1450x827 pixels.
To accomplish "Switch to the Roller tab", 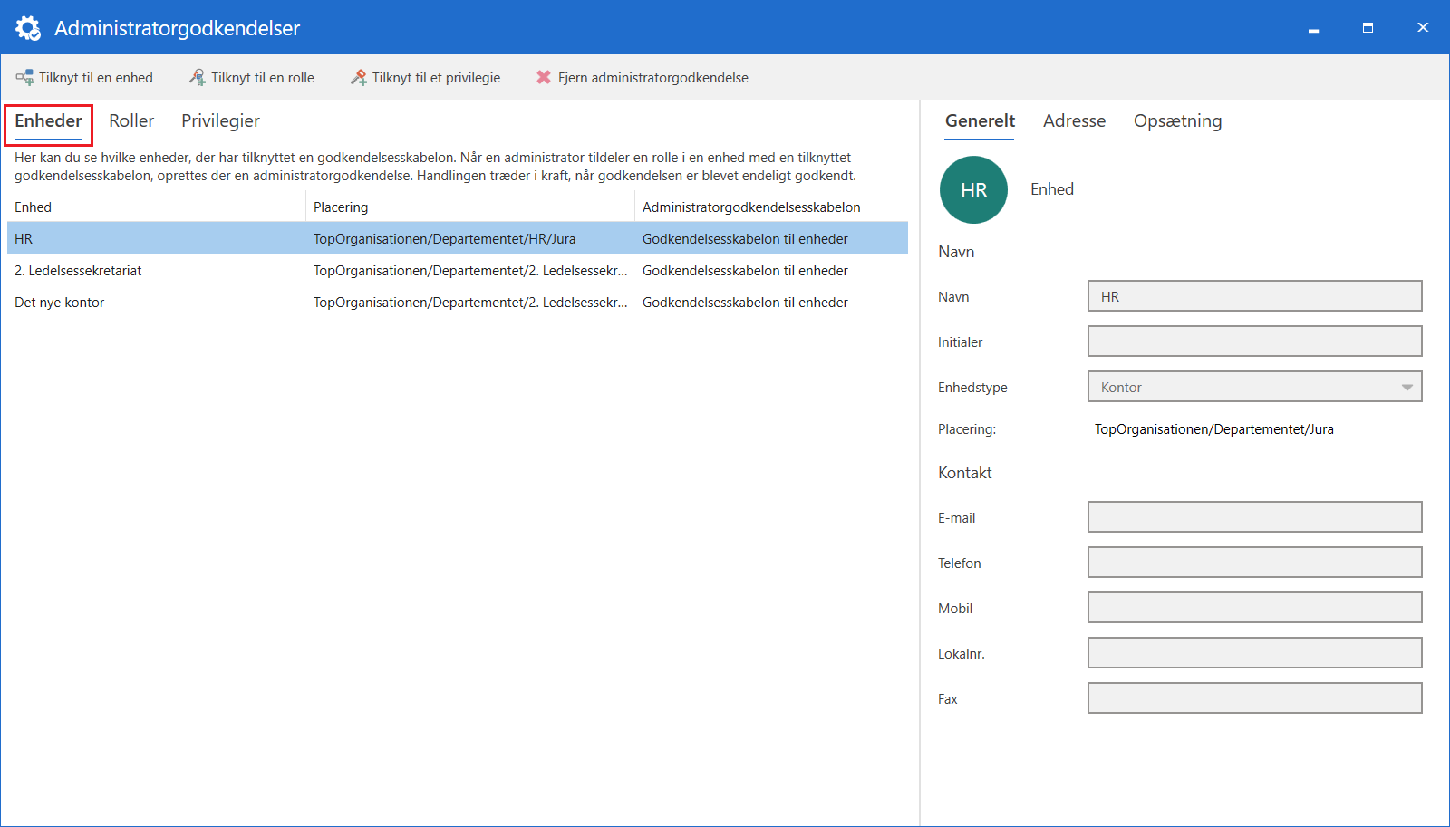I will coord(131,121).
